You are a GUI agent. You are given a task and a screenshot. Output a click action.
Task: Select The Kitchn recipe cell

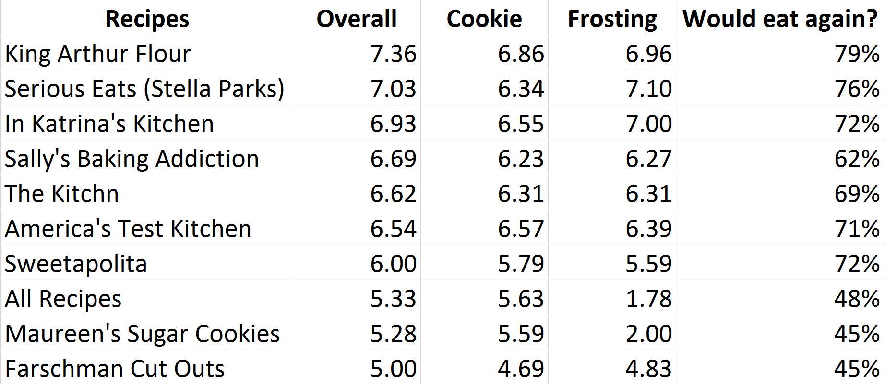tap(147, 193)
